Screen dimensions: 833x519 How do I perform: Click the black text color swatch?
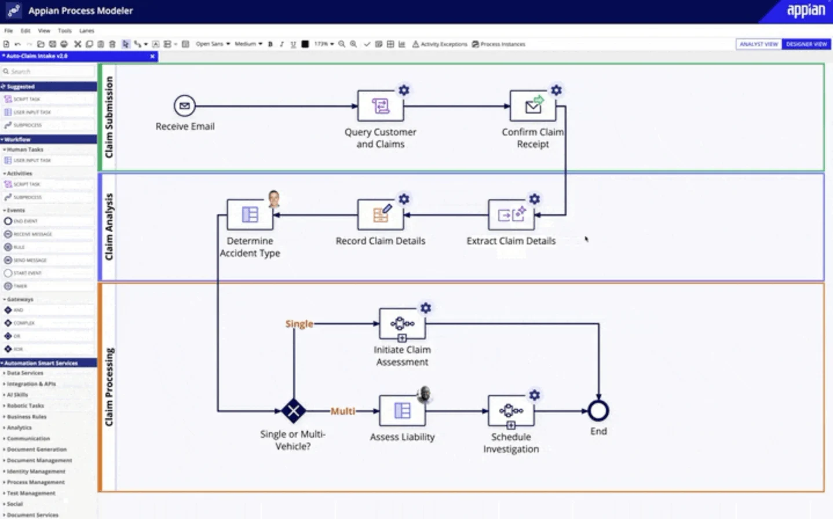click(x=305, y=44)
